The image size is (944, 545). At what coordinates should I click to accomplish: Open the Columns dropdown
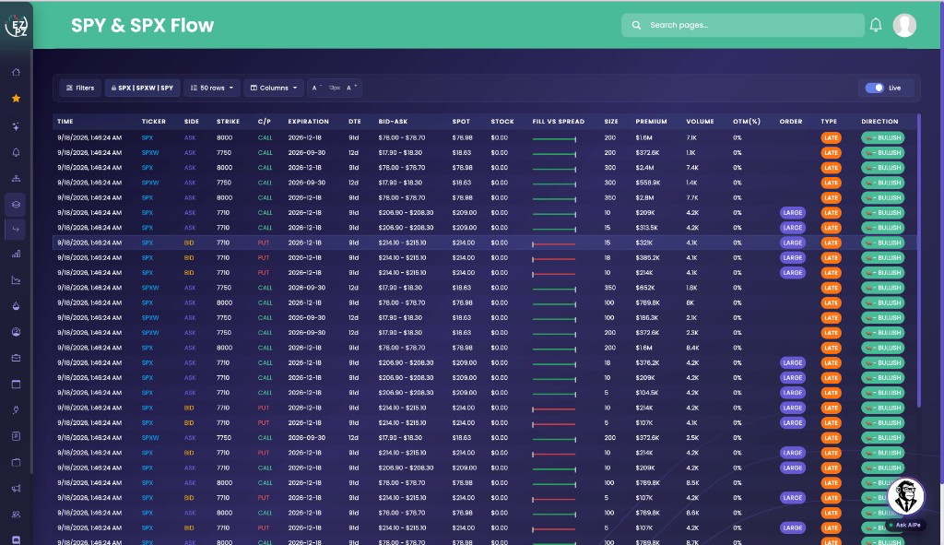coord(274,88)
